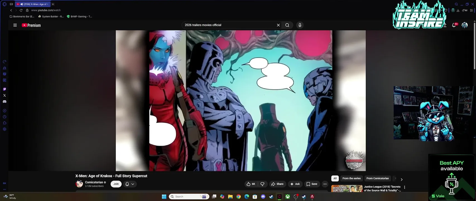Open the GX Corner gamepad icon
The image size is (476, 201).
(11, 4)
